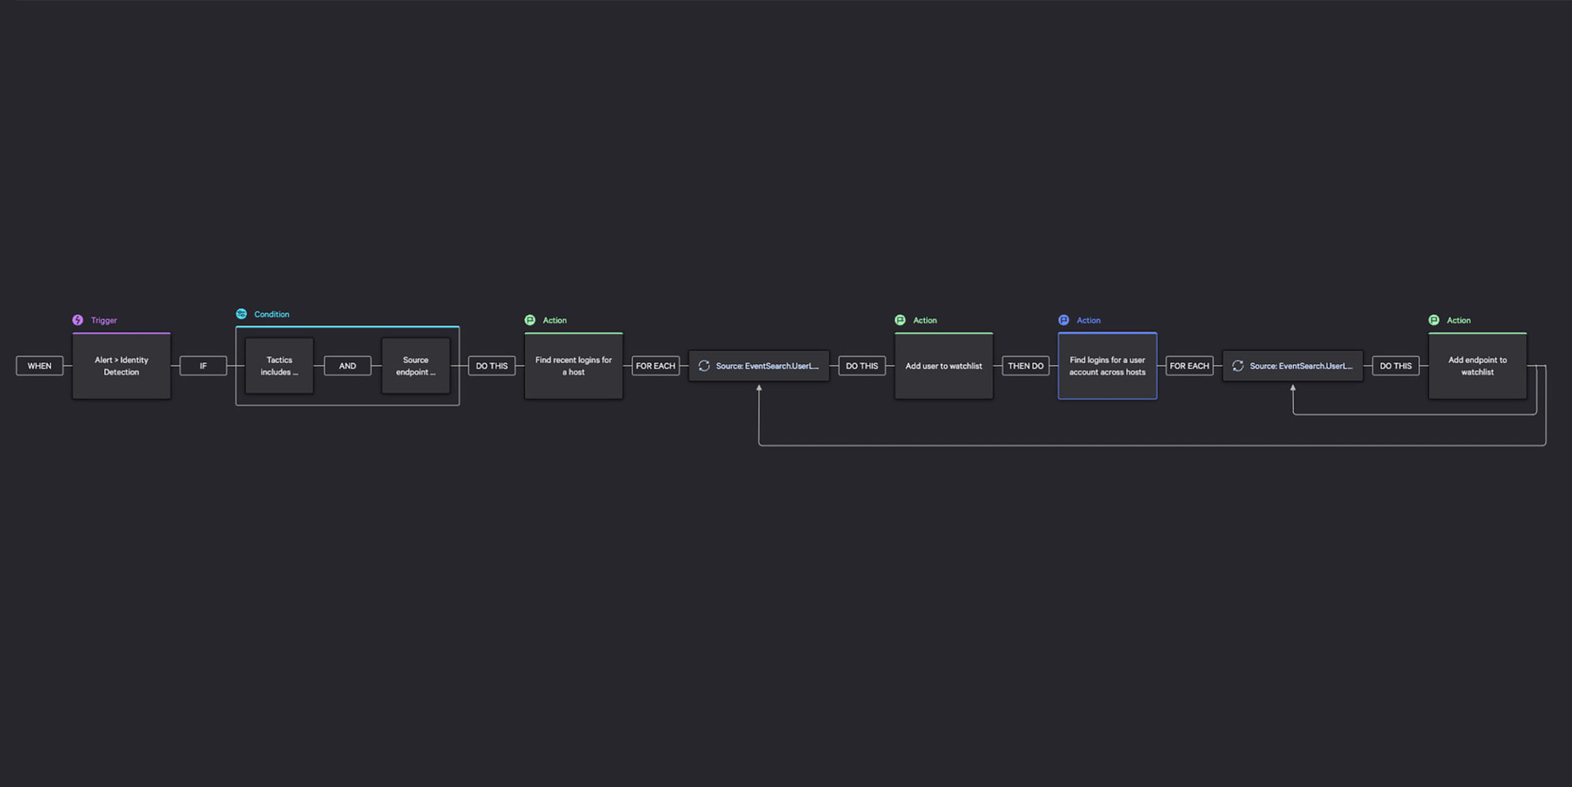Click the AND operator between conditions
This screenshot has height=787, width=1572.
pos(348,365)
